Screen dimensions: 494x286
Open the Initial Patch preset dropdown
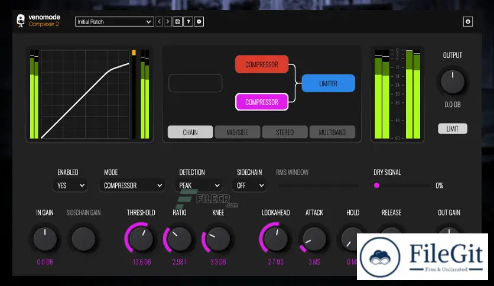[x=115, y=22]
